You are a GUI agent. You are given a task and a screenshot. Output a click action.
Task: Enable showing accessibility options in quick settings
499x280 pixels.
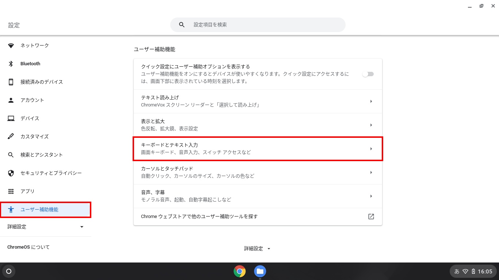368,74
